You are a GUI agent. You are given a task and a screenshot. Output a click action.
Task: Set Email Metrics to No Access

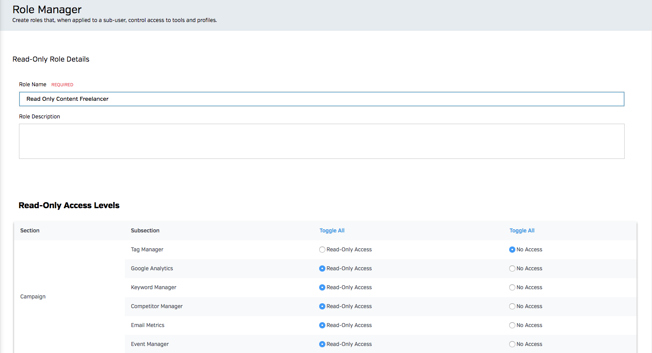point(512,325)
